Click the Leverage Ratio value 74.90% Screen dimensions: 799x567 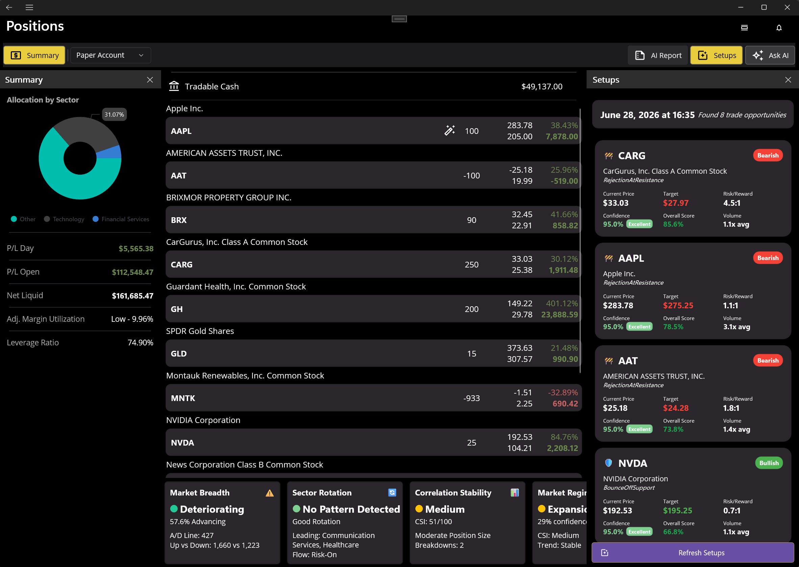coord(140,343)
